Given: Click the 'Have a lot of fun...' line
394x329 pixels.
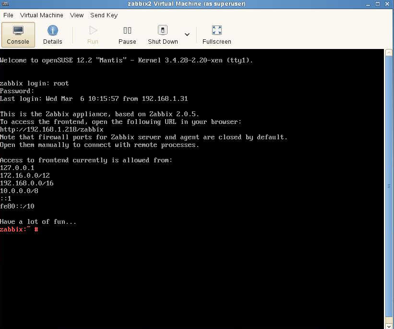Looking at the screenshot, I should pyautogui.click(x=38, y=221).
